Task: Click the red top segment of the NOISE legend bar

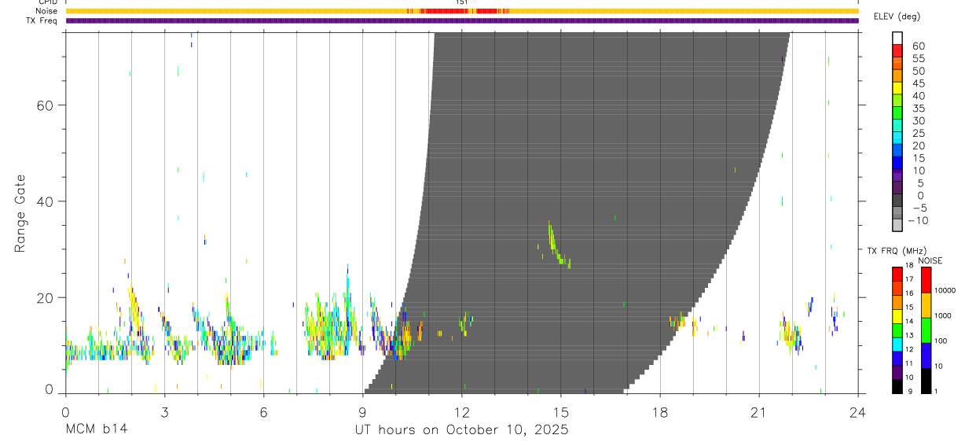Action: 926,280
